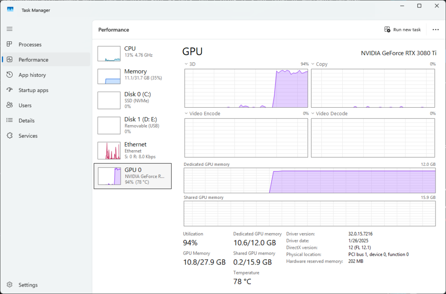Click the Video Decode graph area
The image size is (446, 294).
click(373, 138)
